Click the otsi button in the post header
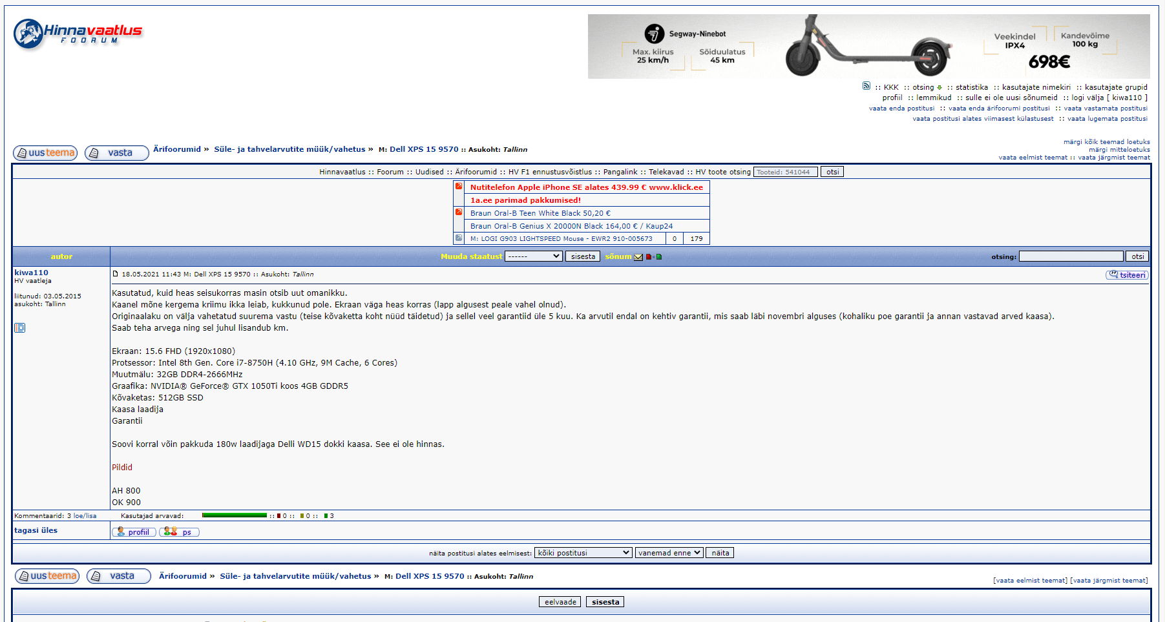The width and height of the screenshot is (1165, 622). [x=1137, y=256]
